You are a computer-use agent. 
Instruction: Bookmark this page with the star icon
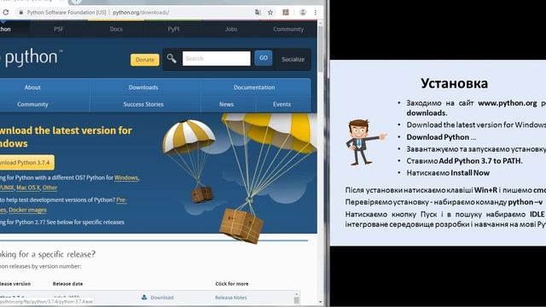pos(270,12)
